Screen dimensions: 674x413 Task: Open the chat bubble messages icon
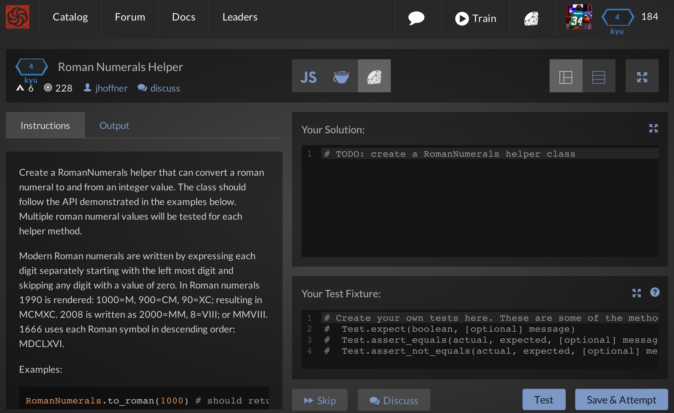coord(416,18)
